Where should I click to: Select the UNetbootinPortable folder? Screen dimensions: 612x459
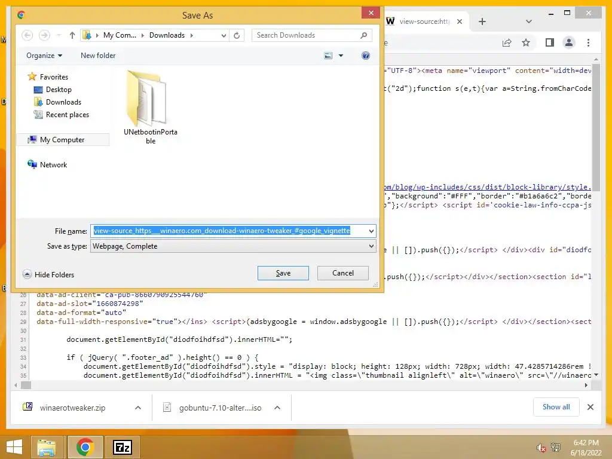151,107
